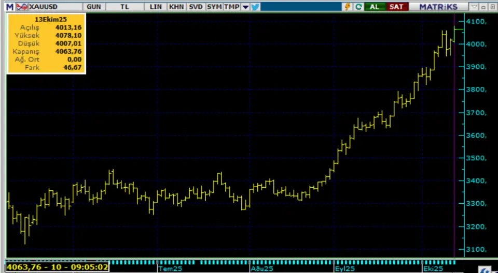This screenshot has width=498, height=273.
Task: Toggle the KHN option in toolbar
Action: point(176,7)
